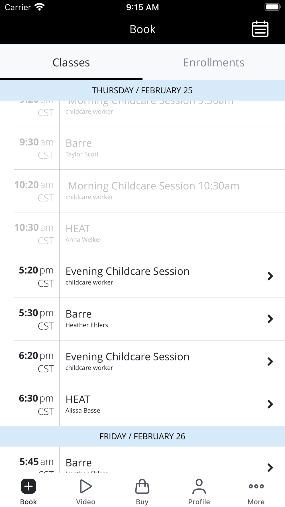Screen dimensions: 285x507
Task: Open the Profile person icon
Action: point(199,486)
